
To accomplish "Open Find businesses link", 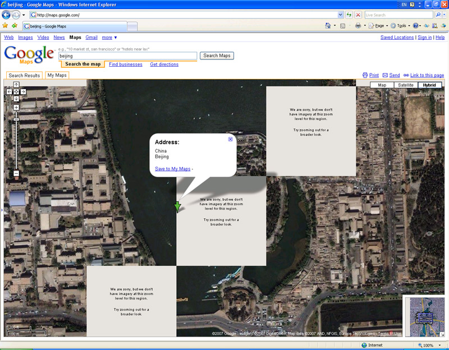I will 125,65.
